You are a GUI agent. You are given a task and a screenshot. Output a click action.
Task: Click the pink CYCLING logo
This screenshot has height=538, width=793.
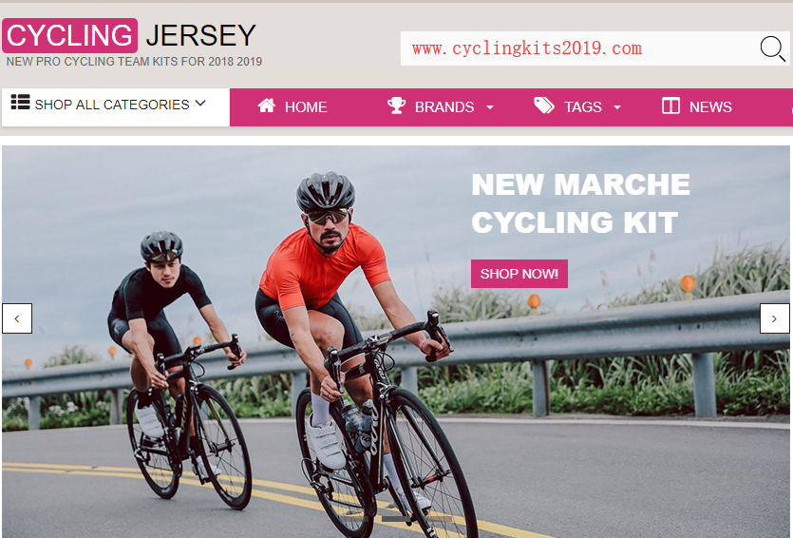click(x=69, y=35)
